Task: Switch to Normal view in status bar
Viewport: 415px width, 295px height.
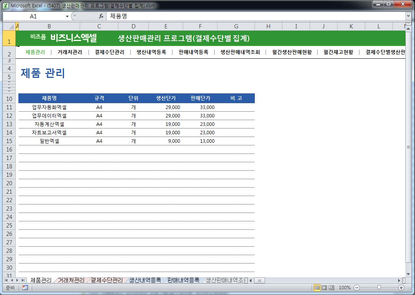Action: [x=317, y=288]
